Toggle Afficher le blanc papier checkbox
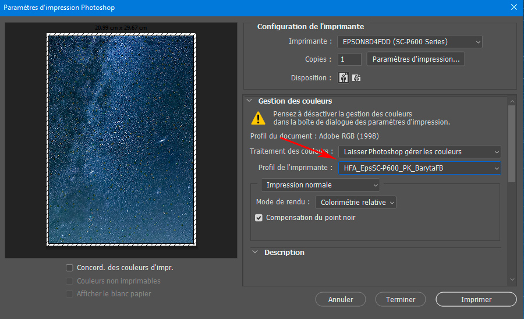The width and height of the screenshot is (524, 319). (x=70, y=294)
